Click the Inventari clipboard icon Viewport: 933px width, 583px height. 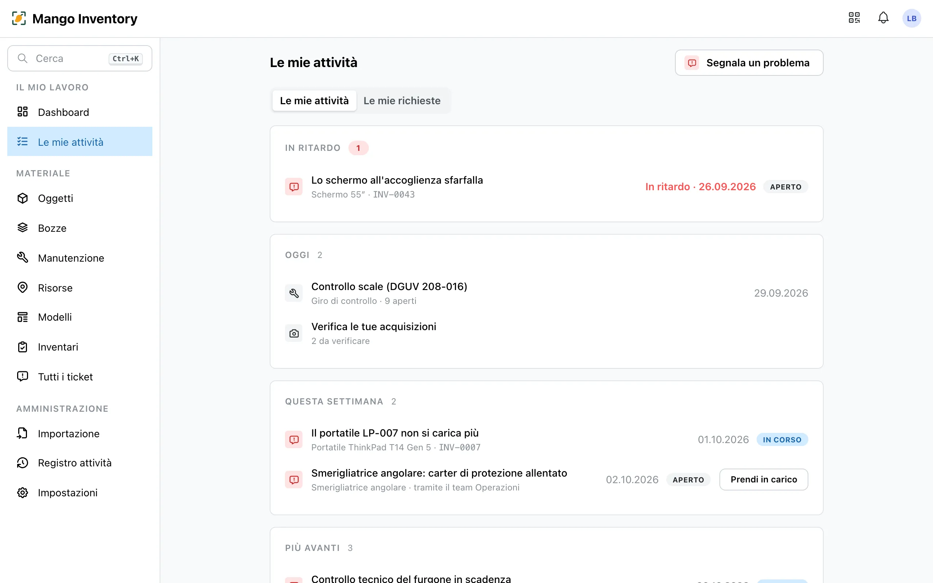[x=22, y=347]
